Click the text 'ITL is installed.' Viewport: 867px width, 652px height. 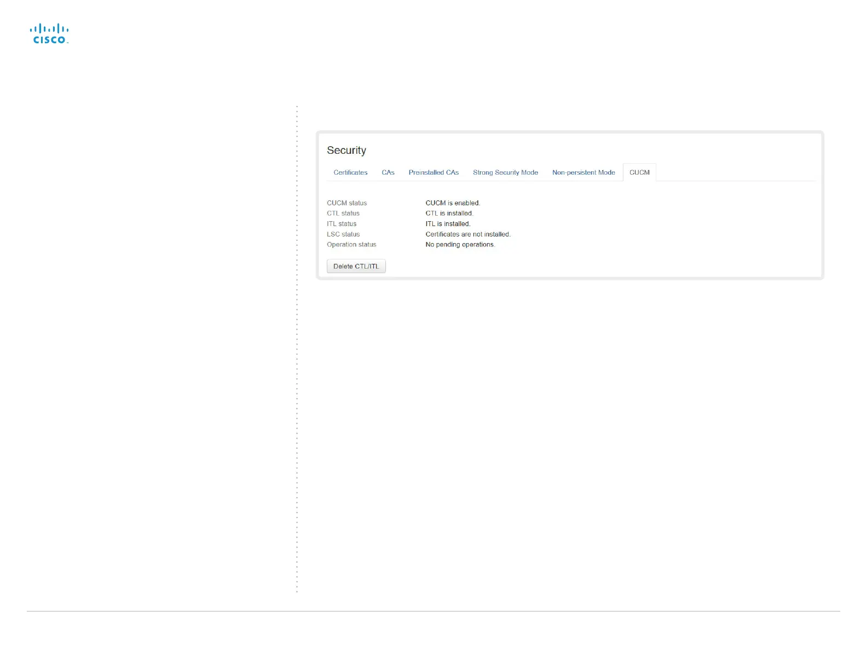tap(448, 224)
